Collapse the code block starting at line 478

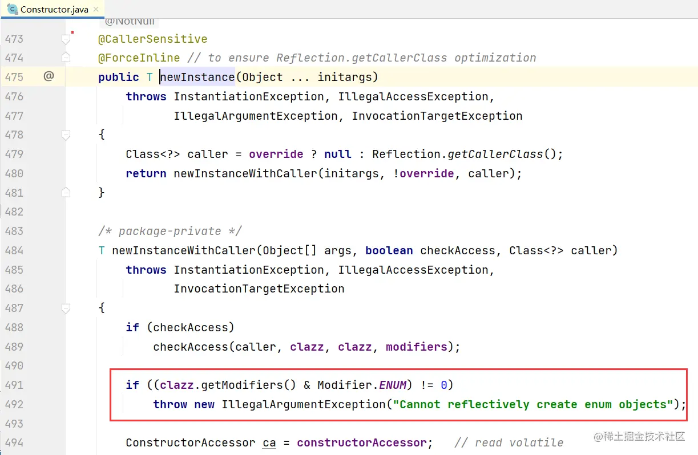coord(66,135)
